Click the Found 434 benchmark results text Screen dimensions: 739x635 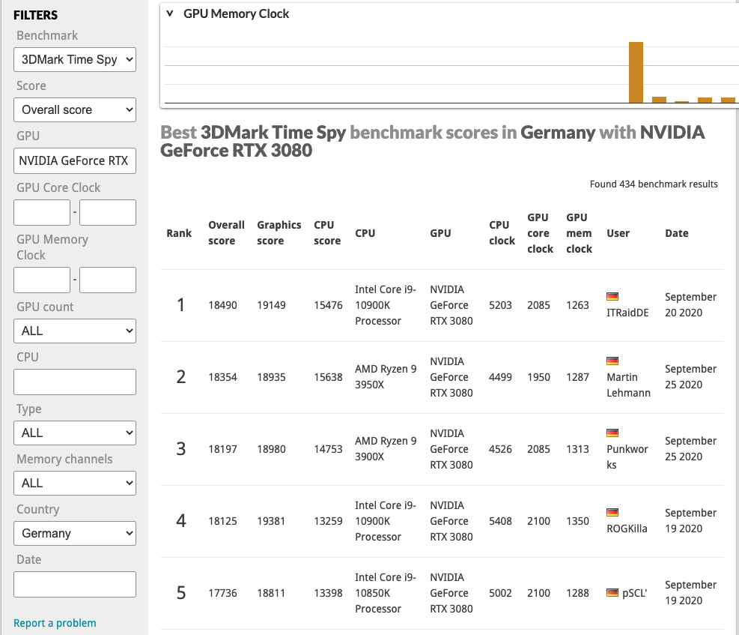tap(654, 184)
